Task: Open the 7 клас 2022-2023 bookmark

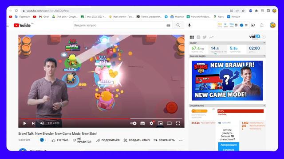Action: click(x=93, y=17)
